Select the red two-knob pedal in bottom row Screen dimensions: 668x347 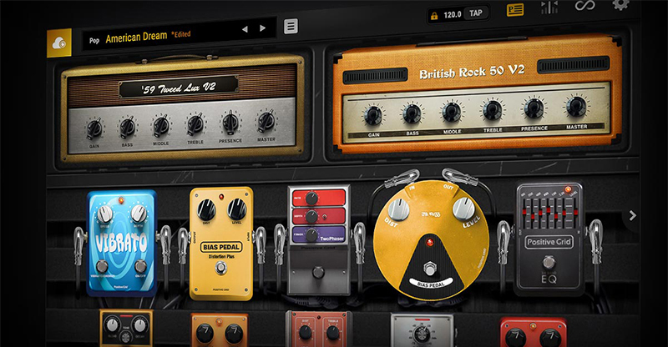click(x=533, y=332)
